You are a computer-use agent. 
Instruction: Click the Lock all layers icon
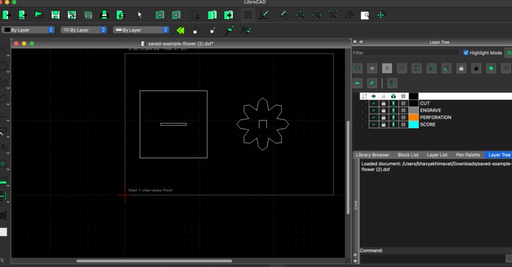461,68
